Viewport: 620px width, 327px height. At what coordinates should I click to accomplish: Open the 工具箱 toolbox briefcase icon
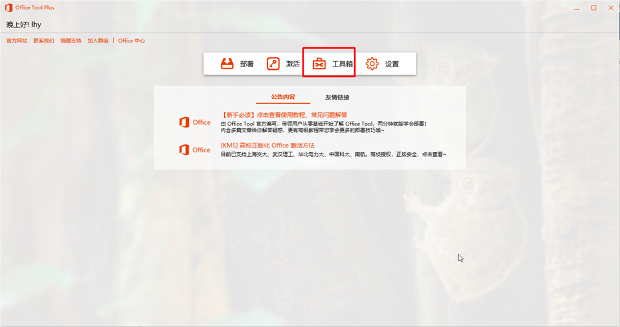pyautogui.click(x=319, y=64)
